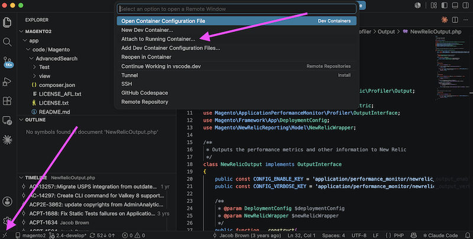Screen dimensions: 473x239
Task: Open the Source Control view
Action: pos(8,62)
